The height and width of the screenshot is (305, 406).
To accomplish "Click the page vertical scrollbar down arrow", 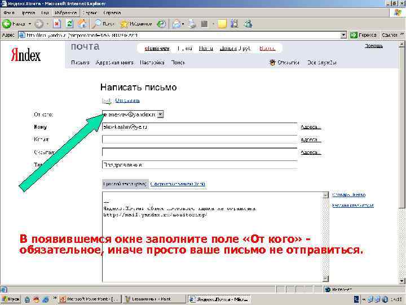I will (401, 281).
